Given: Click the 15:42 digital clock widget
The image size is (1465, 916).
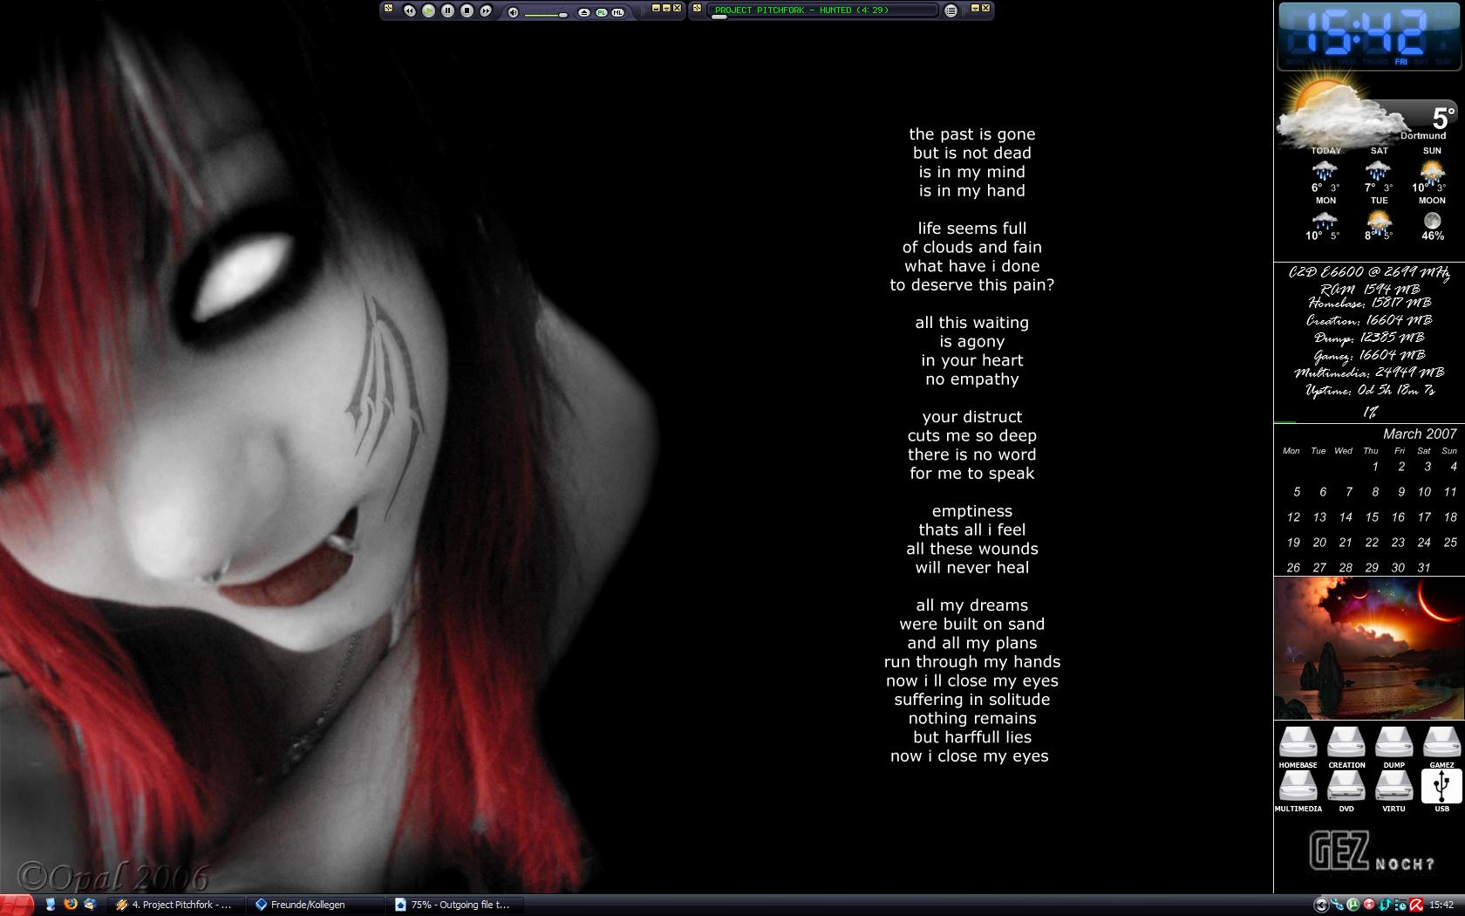Looking at the screenshot, I should pos(1368,35).
